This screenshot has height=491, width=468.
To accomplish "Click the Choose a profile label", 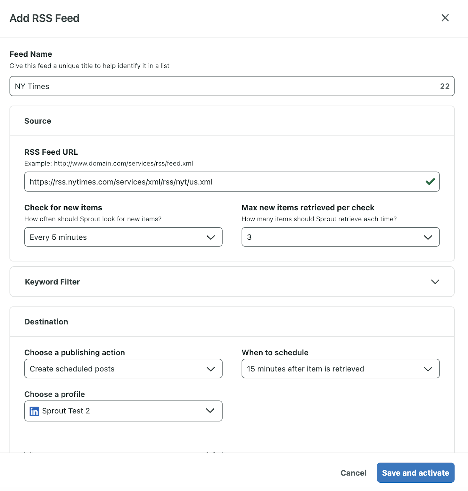I will [x=55, y=394].
